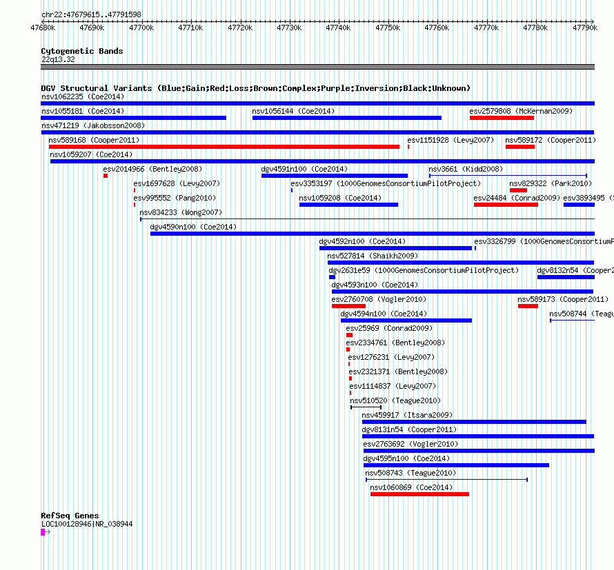Screen dimensions: 614x570
Task: Click the esv1151928 (Levy2007) label
Action: (450, 140)
